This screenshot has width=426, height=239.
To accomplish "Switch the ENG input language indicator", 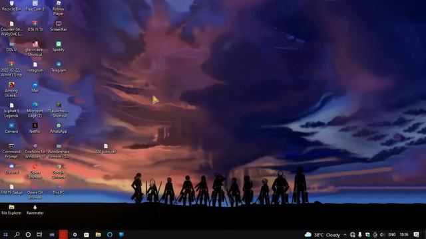I will pyautogui.click(x=392, y=234).
